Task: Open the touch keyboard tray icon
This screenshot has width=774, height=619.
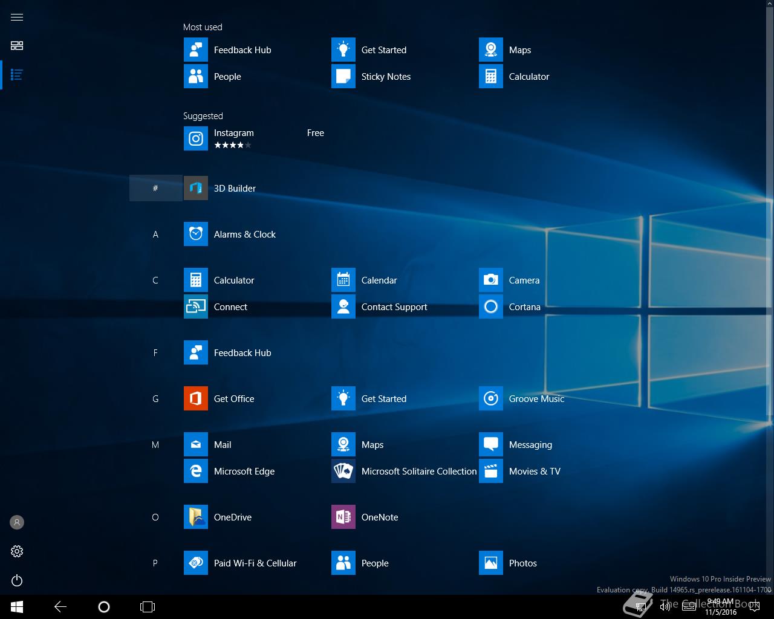Action: click(x=689, y=607)
